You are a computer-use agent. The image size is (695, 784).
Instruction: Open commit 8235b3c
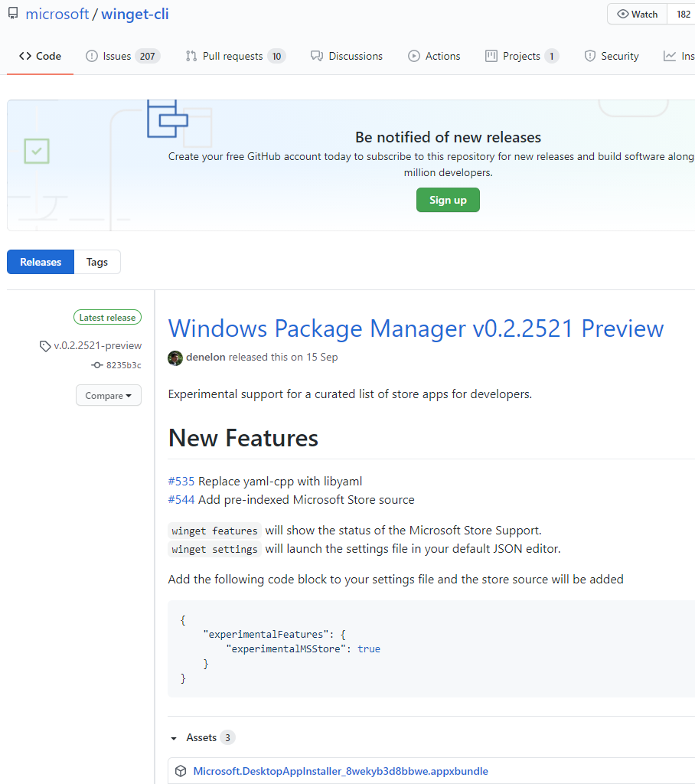click(123, 365)
